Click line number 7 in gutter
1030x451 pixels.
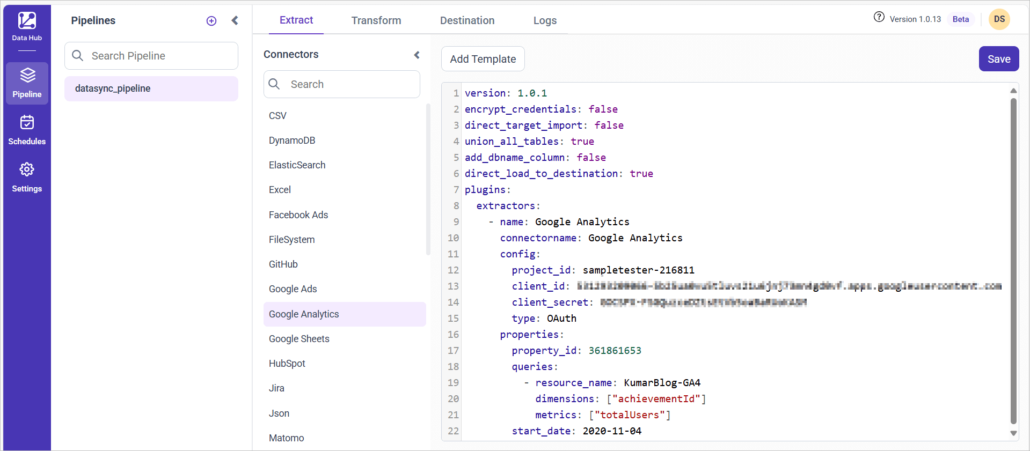456,190
